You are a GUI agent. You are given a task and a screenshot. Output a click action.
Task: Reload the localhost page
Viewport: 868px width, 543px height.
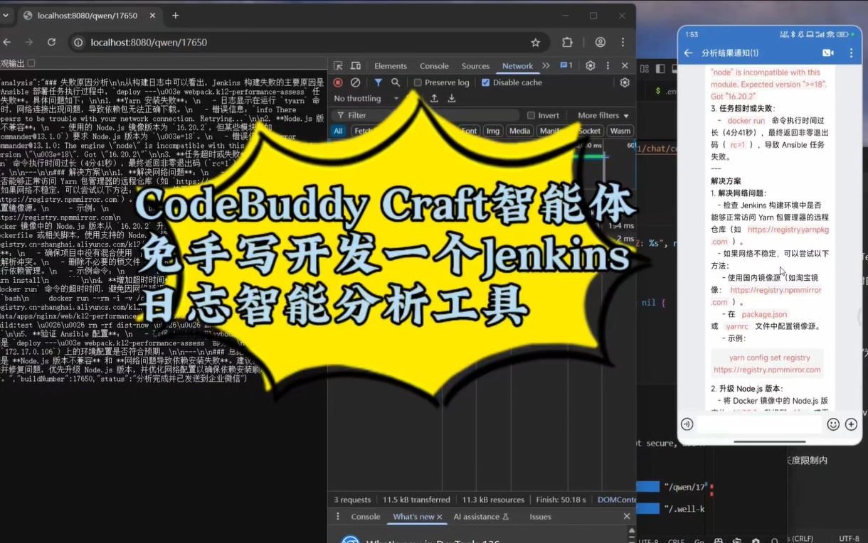[x=51, y=43]
